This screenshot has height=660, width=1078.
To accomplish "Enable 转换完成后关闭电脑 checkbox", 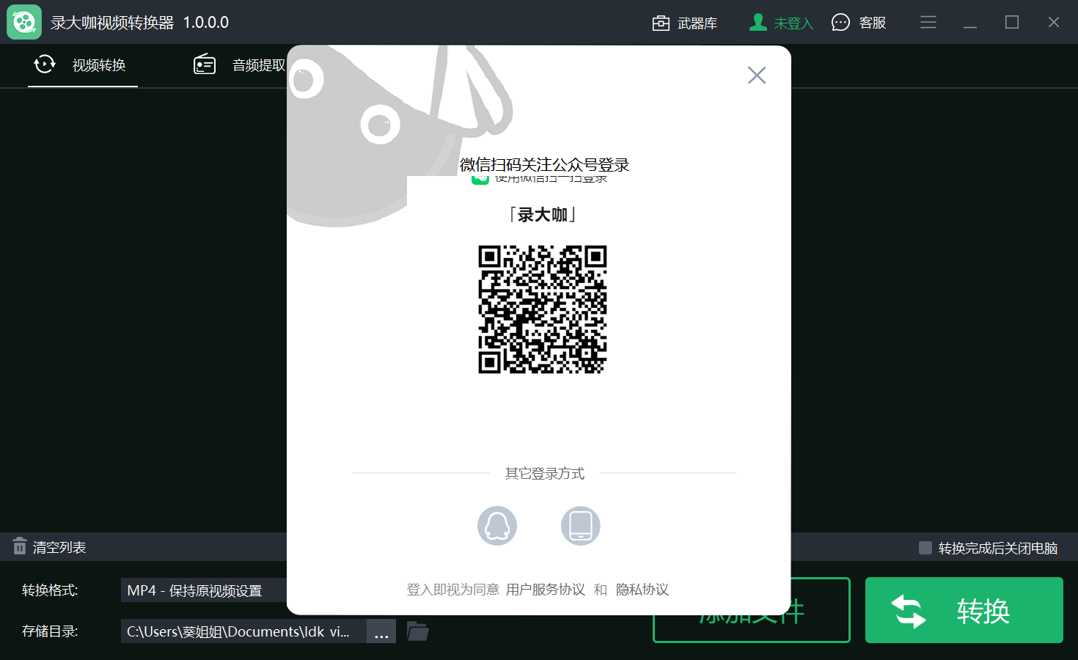I will [925, 548].
